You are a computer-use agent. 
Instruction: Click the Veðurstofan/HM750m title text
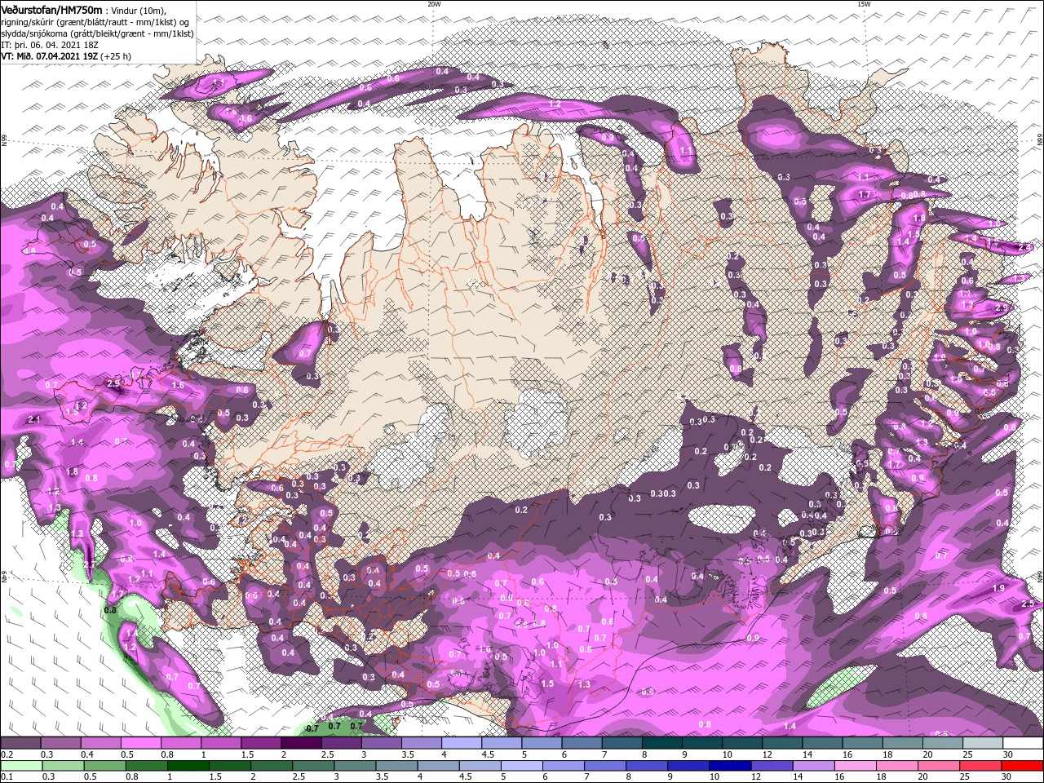coord(51,9)
